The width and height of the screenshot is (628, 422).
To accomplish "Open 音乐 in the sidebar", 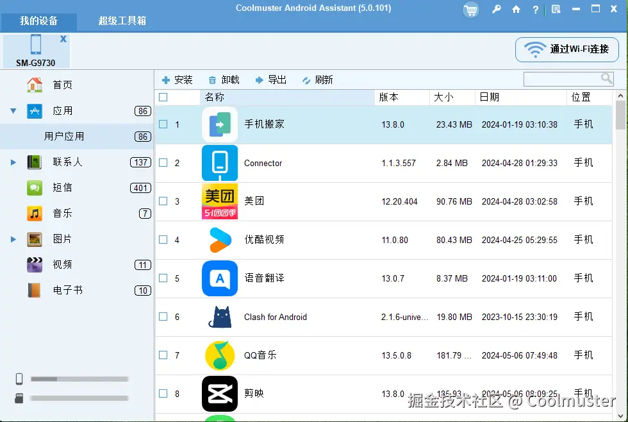I will point(77,213).
